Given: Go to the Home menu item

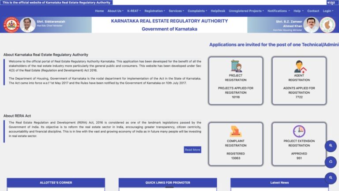Looking at the screenshot, I should (99, 11).
